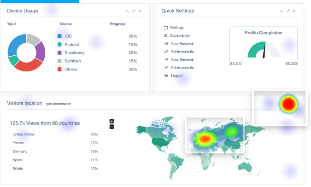Image resolution: width=311 pixels, height=187 pixels.
Task: Open Auto Renewal link directly below Subscription
Action: (182, 43)
